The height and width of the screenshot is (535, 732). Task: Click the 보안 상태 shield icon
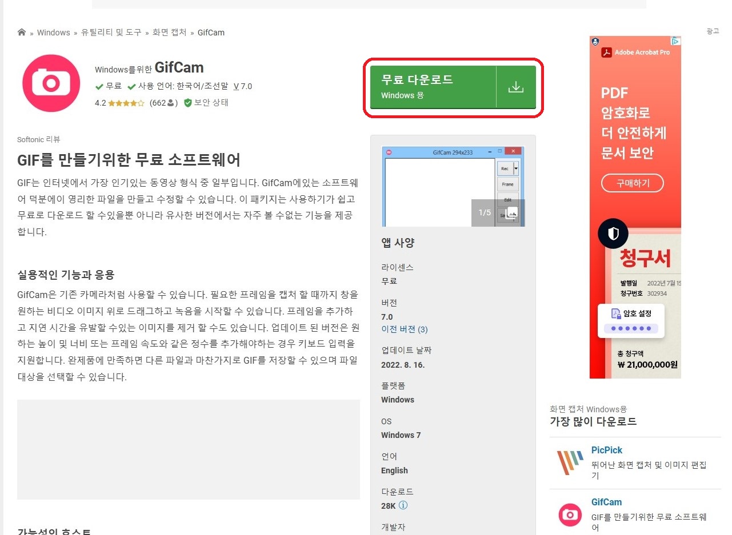[188, 103]
